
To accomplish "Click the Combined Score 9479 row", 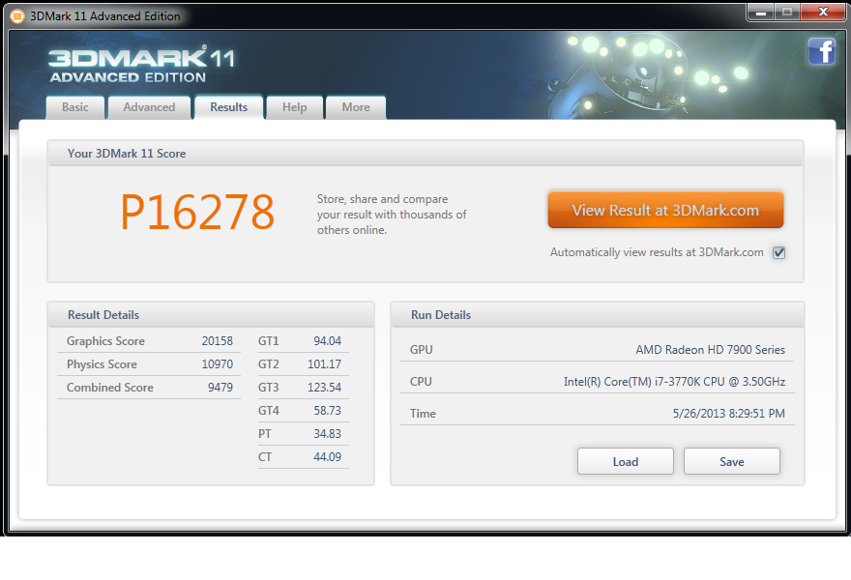I will point(150,387).
